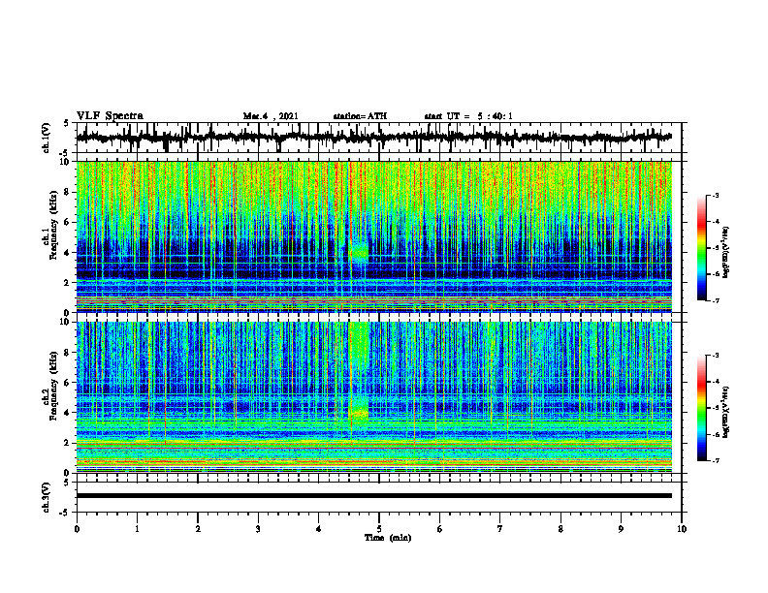Click the "6" kHz tick on ch.2 axis
The height and width of the screenshot is (593, 768).
(68, 383)
